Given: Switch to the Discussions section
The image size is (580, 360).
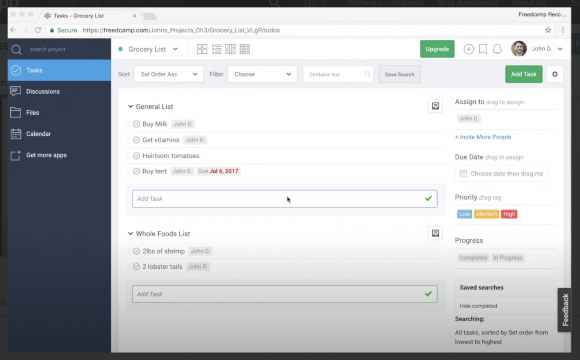Looking at the screenshot, I should click(43, 91).
